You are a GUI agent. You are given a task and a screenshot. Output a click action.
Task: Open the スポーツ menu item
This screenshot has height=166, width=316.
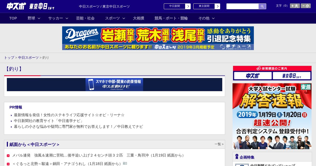pyautogui.click(x=112, y=18)
